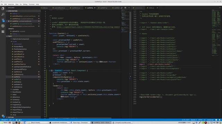Open PureComponent.js in file tree
The image size is (222, 124).
point(20,49)
